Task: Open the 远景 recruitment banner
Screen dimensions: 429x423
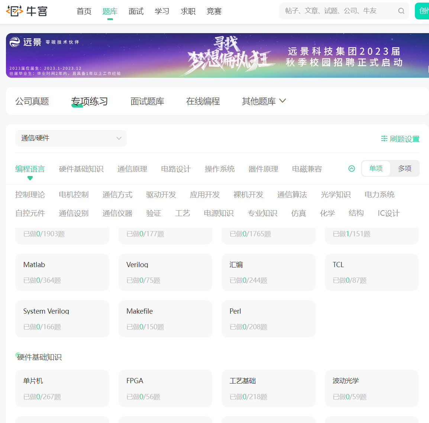Action: 217,55
